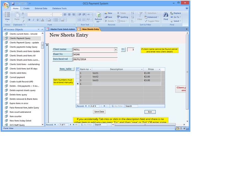Collapse the navigation pane shutter
The image size is (242, 193).
point(42,30)
